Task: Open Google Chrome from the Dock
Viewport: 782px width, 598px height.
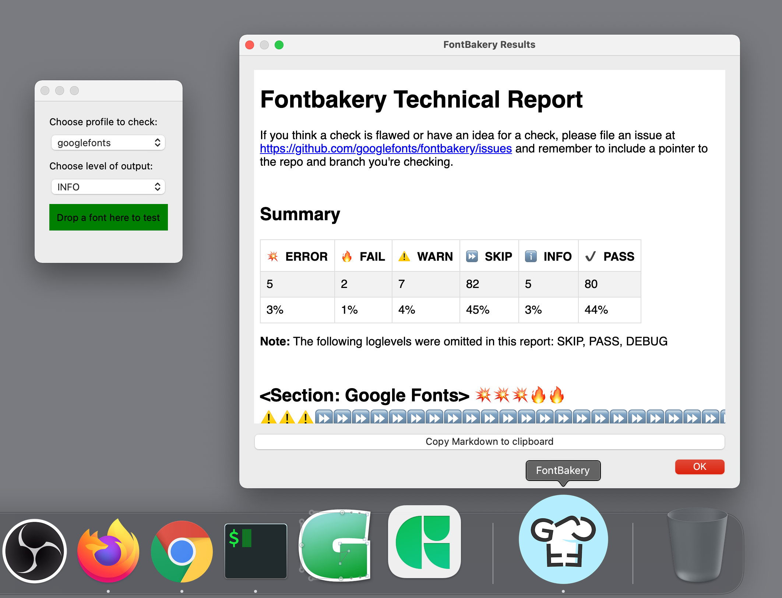Action: [x=182, y=551]
